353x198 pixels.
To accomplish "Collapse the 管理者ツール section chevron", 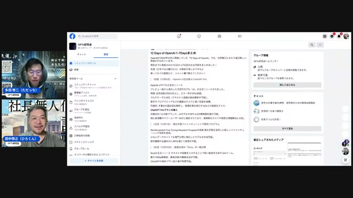I will [x=115, y=79].
